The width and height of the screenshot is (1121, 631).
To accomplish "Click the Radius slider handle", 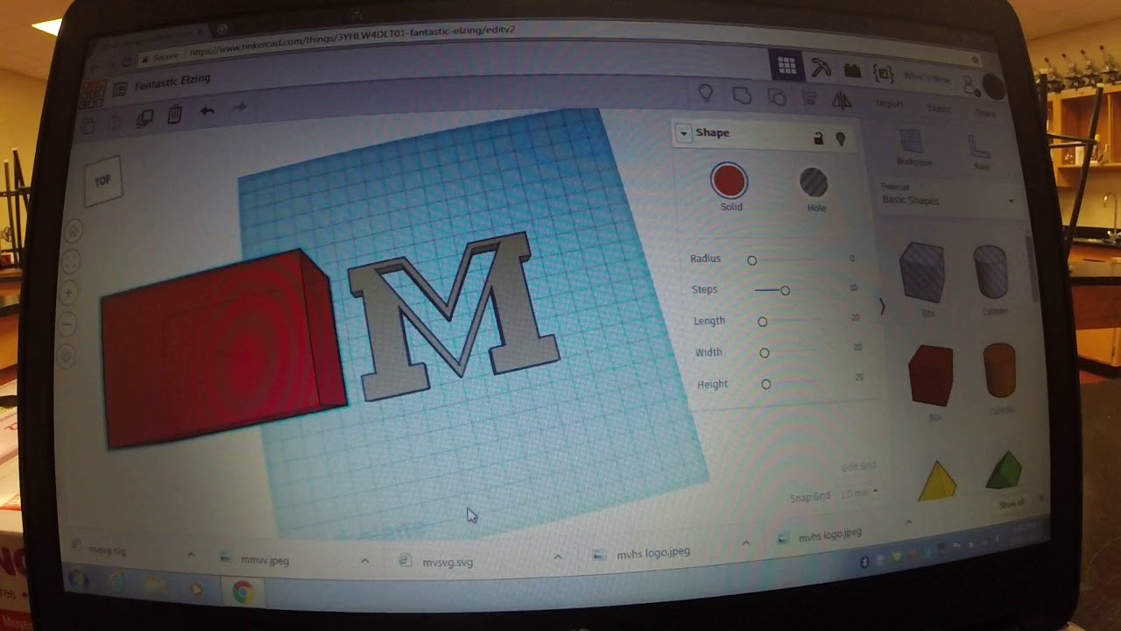I will pos(751,260).
